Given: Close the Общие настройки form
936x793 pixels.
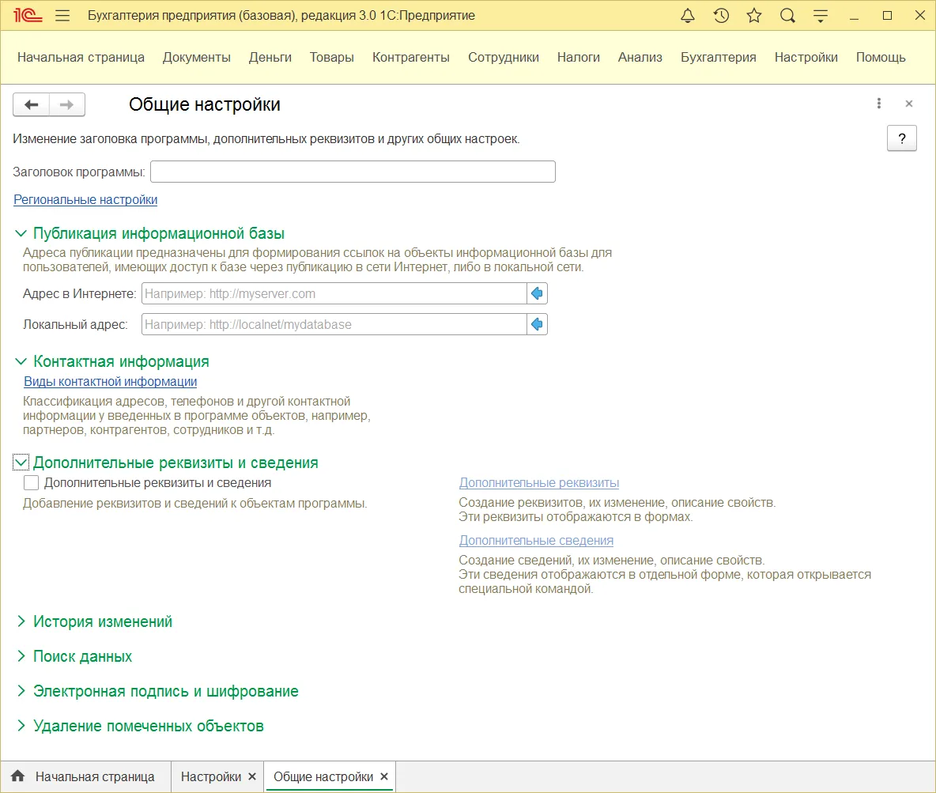Looking at the screenshot, I should (x=909, y=104).
